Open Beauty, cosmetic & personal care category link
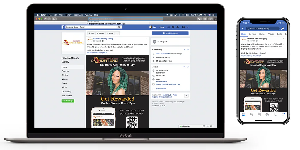Screen dimensions: 300x150 tap(168, 84)
